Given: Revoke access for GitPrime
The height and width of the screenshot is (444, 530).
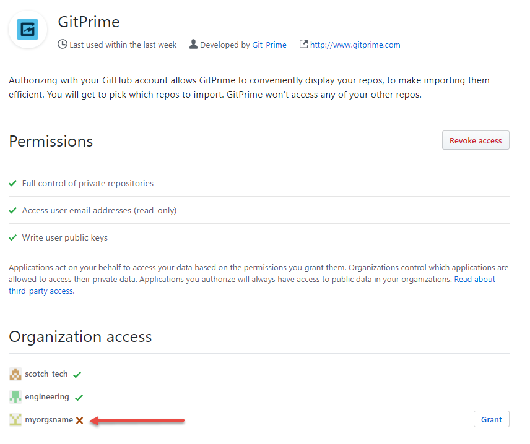Looking at the screenshot, I should click(476, 140).
